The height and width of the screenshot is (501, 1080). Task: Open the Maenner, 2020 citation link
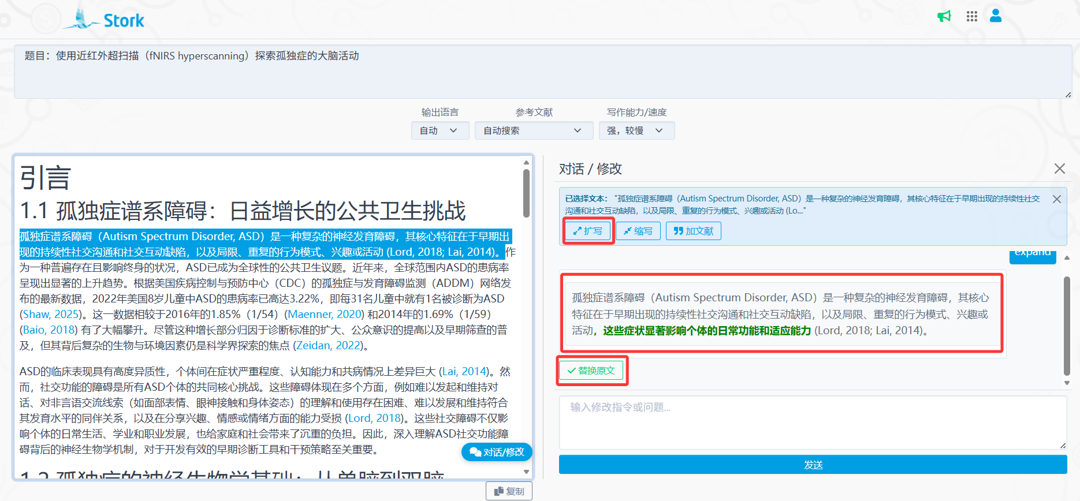325,314
